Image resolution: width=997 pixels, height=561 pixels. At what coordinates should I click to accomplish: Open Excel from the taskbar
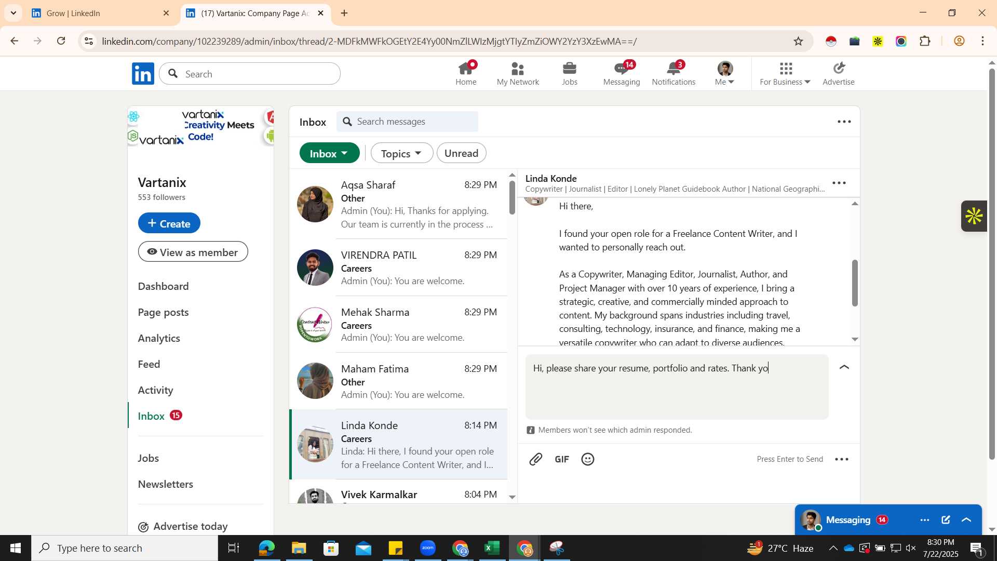point(492,548)
